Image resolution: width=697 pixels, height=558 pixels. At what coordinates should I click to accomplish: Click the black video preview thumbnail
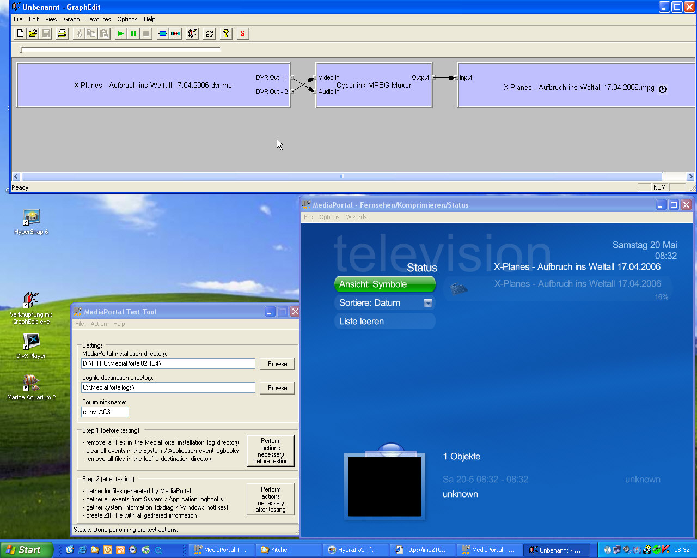click(384, 487)
